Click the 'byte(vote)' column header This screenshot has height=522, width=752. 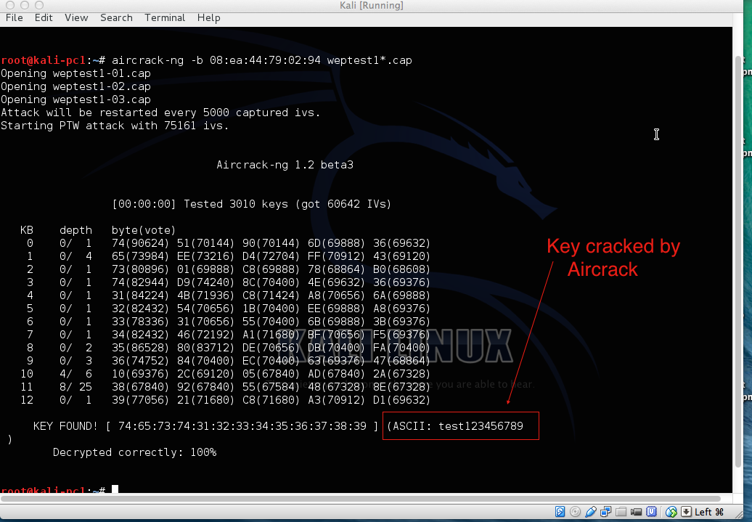[x=144, y=230]
